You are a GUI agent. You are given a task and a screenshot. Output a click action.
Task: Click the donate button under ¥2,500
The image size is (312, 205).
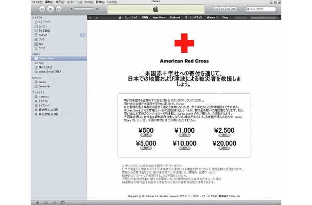point(224,135)
